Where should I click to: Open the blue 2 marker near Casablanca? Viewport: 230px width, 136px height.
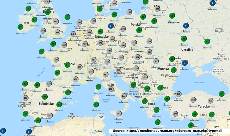click(29, 132)
